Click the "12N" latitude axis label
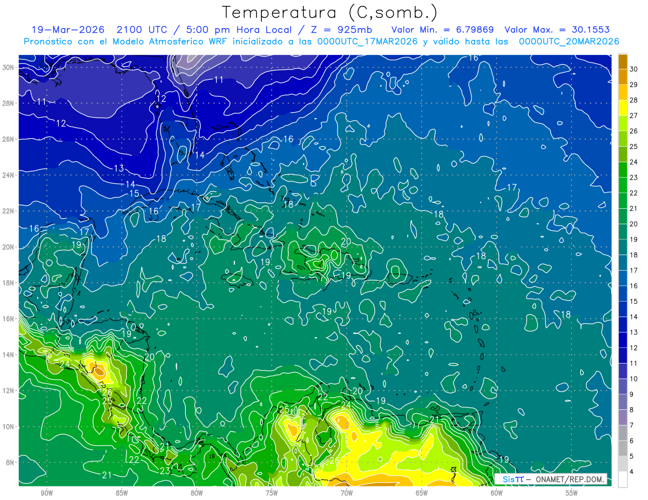The width and height of the screenshot is (648, 500). point(9,391)
